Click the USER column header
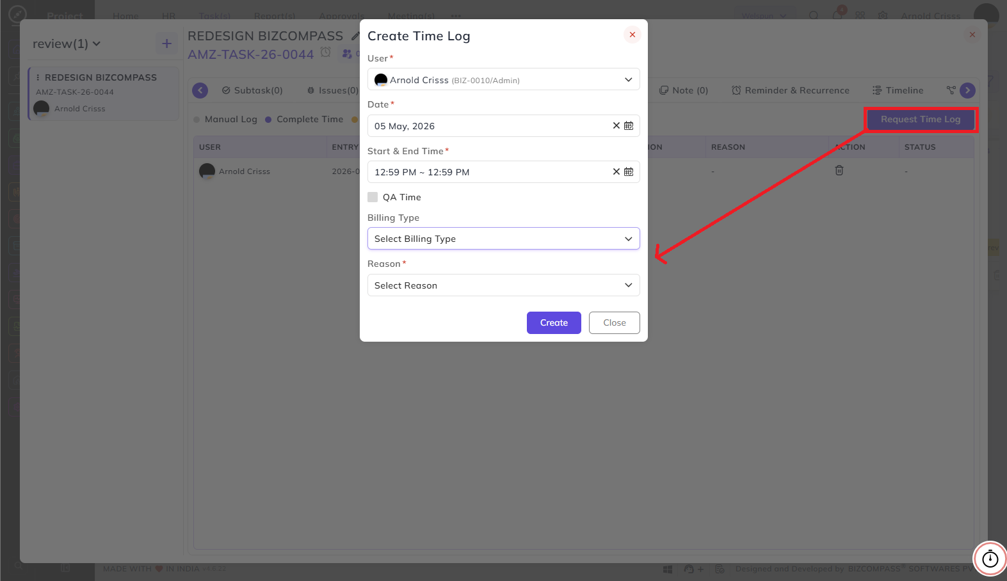 tap(210, 147)
